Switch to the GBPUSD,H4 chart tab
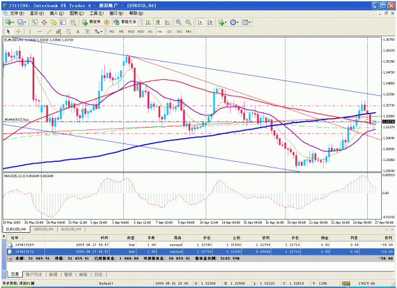The image size is (397, 288). pos(43,229)
